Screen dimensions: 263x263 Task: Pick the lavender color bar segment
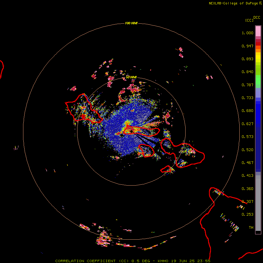pos(258,93)
